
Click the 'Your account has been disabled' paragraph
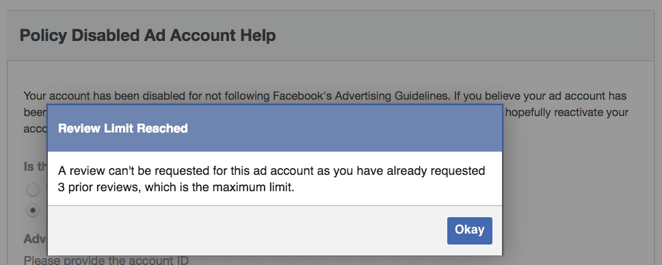[x=325, y=112]
